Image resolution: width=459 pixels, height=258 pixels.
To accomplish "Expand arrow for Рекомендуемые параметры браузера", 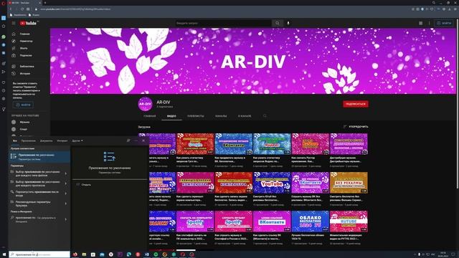I will point(65,204).
